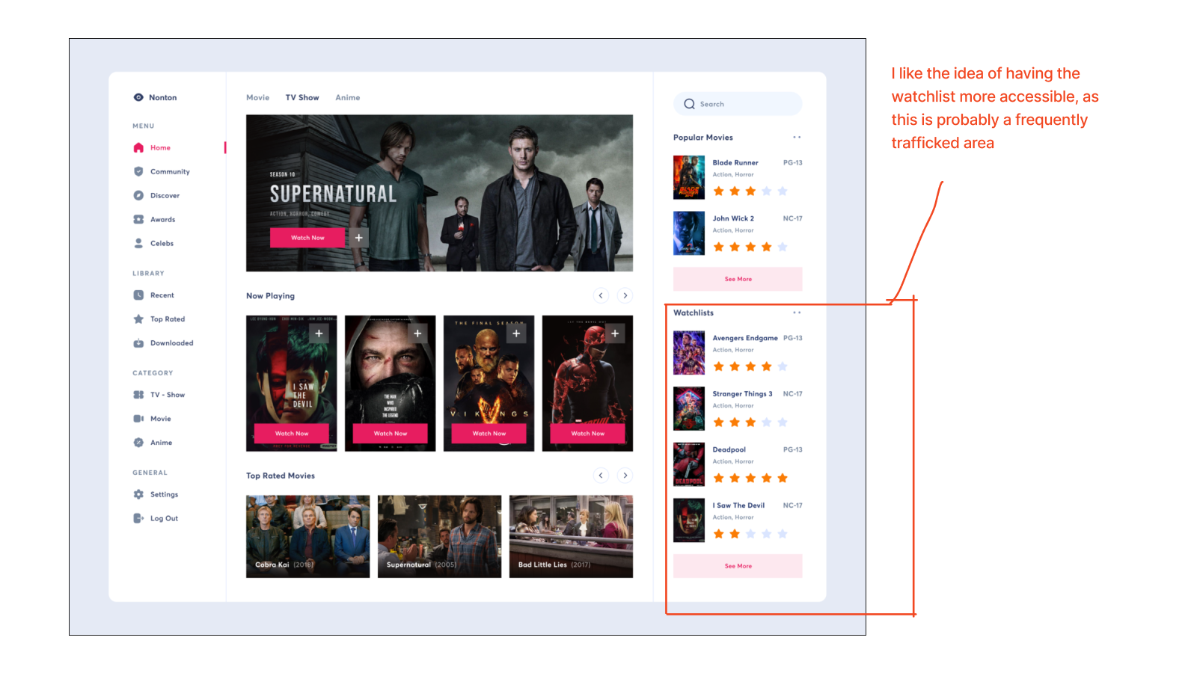Viewport: 1197px width, 673px height.
Task: Add I Saw The Devil poster plus icon
Action: (x=319, y=334)
